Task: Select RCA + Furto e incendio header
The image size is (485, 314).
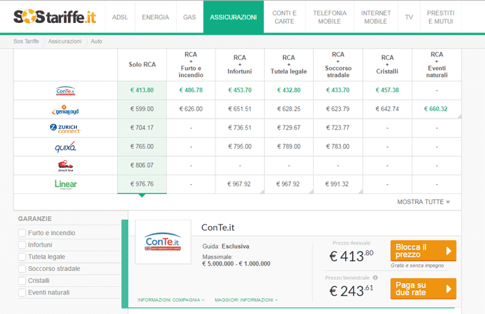Action: tap(191, 64)
